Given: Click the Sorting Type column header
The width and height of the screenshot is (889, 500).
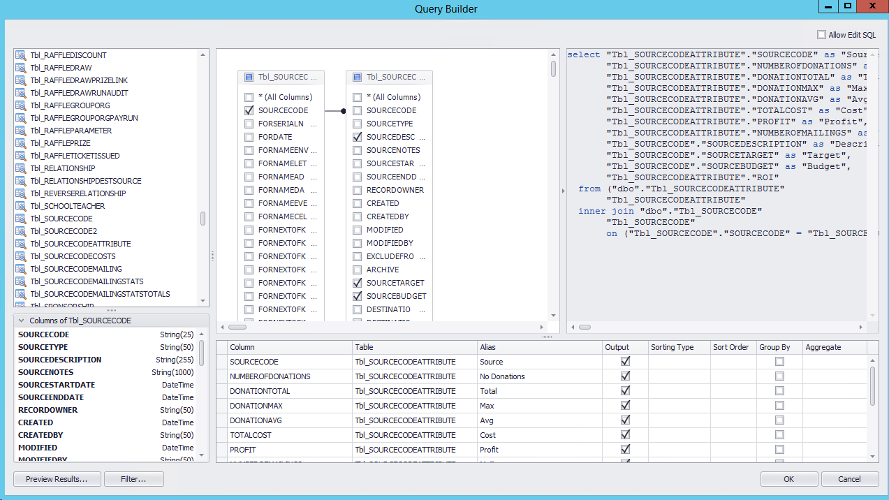Looking at the screenshot, I should (x=679, y=347).
